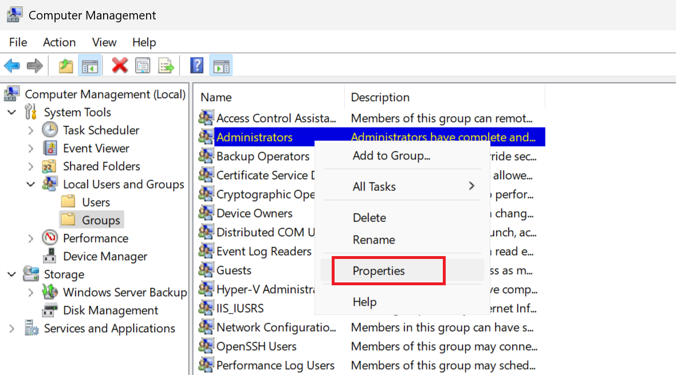Select the Distributed COM Users group
This screenshot has height=375, width=676.
(x=265, y=232)
